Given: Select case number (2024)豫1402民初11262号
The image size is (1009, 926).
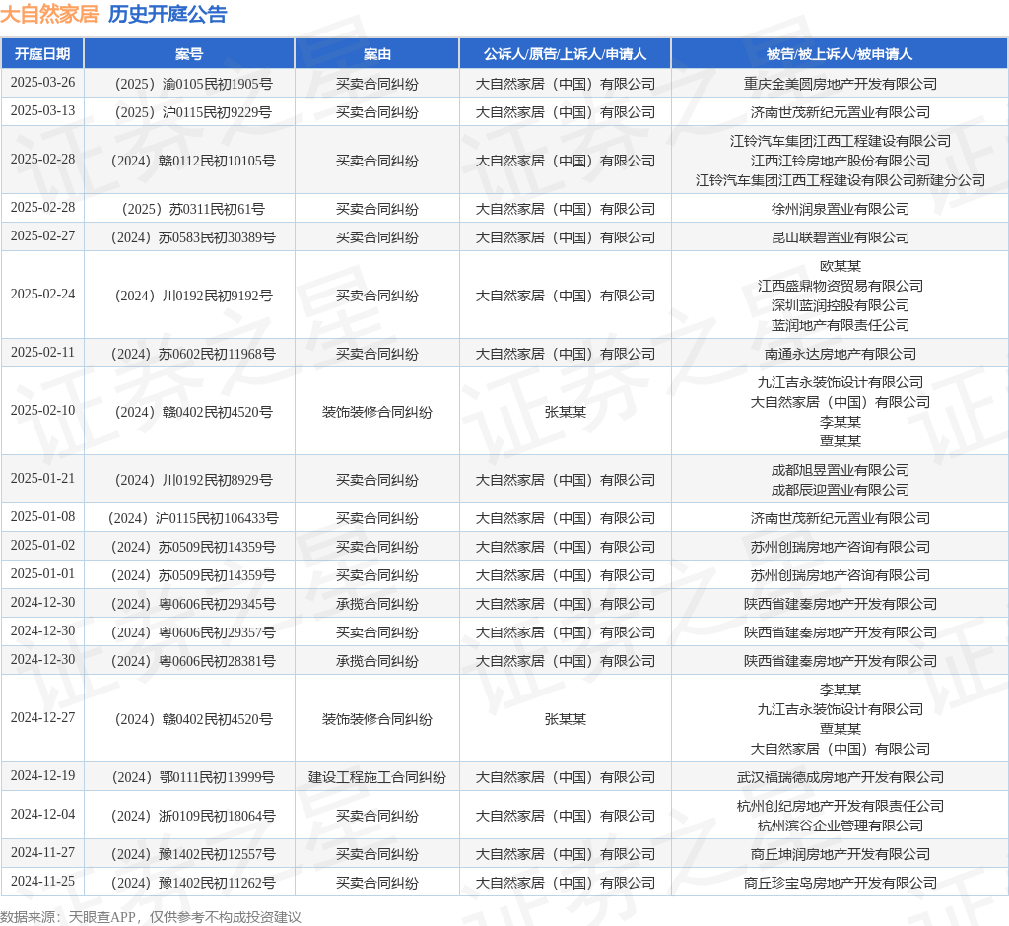Looking at the screenshot, I should tap(193, 883).
